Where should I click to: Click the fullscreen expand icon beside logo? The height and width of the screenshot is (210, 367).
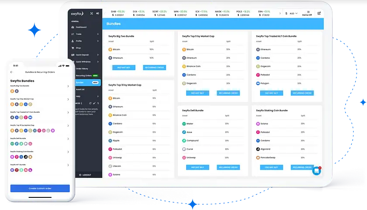point(91,13)
